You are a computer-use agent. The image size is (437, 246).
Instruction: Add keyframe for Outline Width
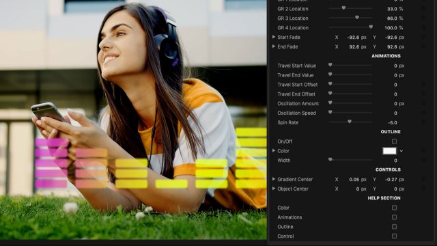[x=423, y=161]
